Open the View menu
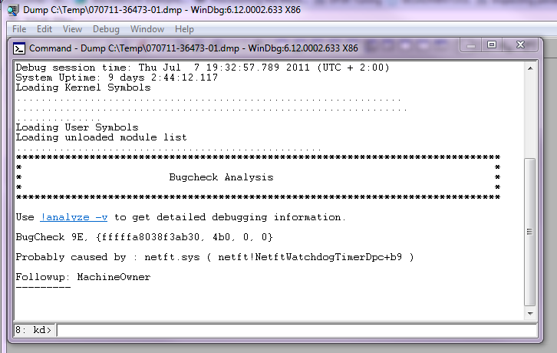557x353 pixels. [72, 29]
